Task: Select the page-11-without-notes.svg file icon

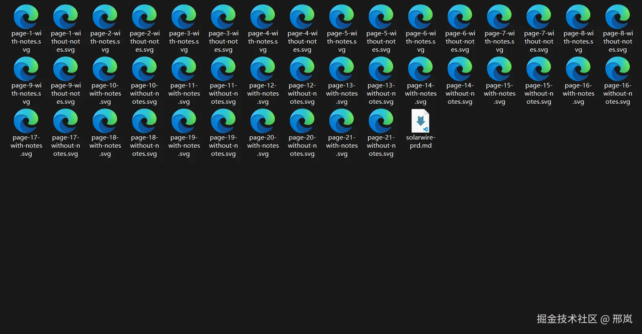Action: (x=223, y=69)
